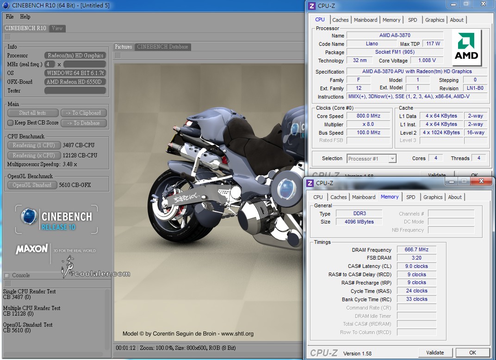Click OK in lower CPU-Z window
Screen dimensions: 496x360
(472, 353)
